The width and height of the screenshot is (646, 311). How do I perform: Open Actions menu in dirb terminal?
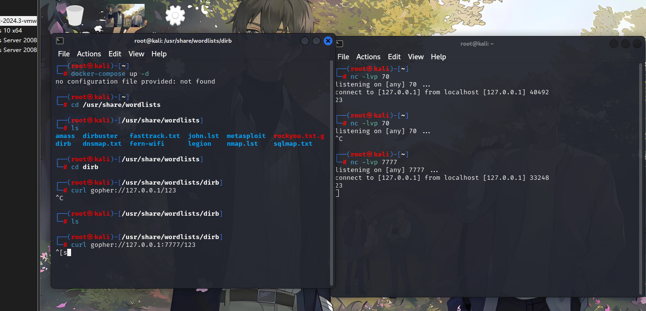pyautogui.click(x=89, y=54)
